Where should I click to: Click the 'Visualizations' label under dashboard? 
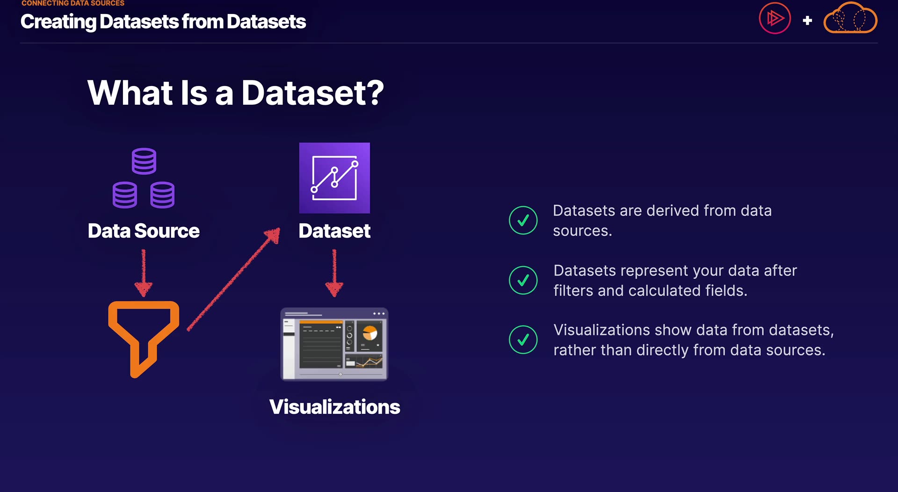click(x=334, y=407)
